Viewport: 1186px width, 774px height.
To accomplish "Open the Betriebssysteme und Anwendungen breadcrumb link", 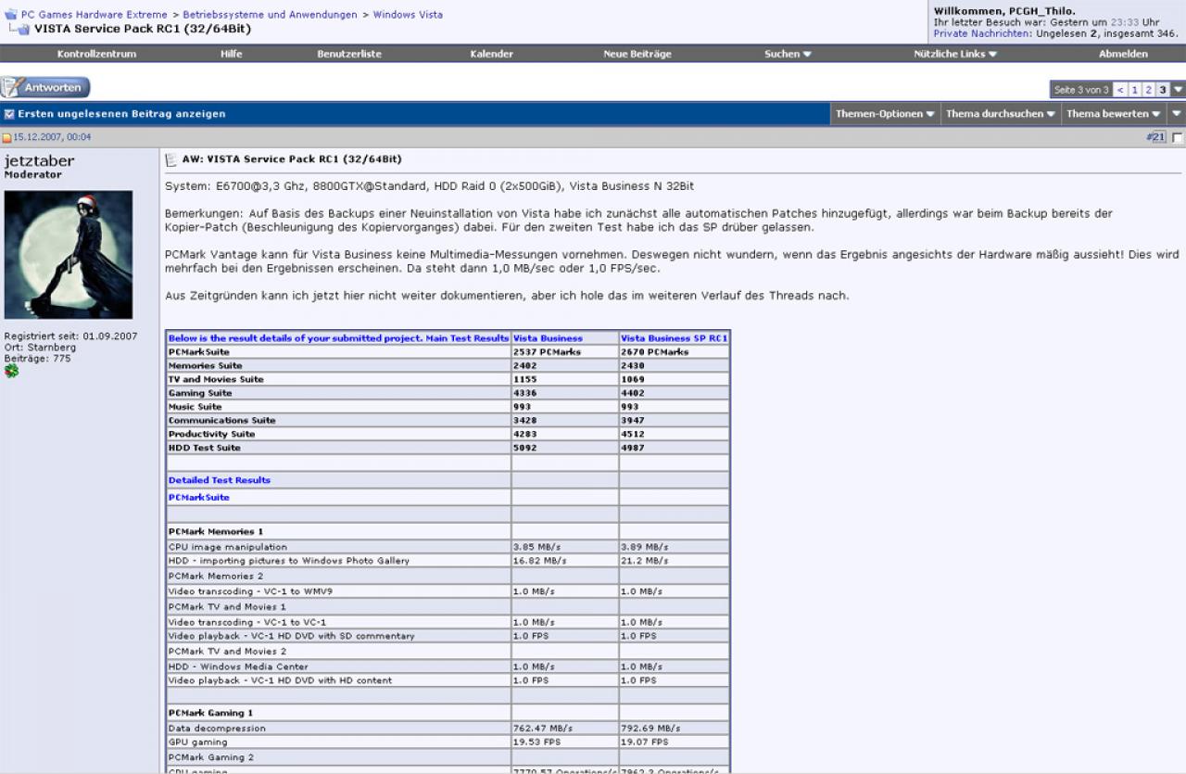I will point(270,15).
